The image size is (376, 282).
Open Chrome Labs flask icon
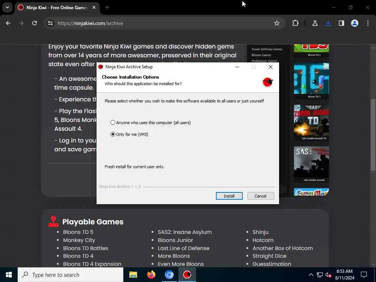(x=315, y=23)
